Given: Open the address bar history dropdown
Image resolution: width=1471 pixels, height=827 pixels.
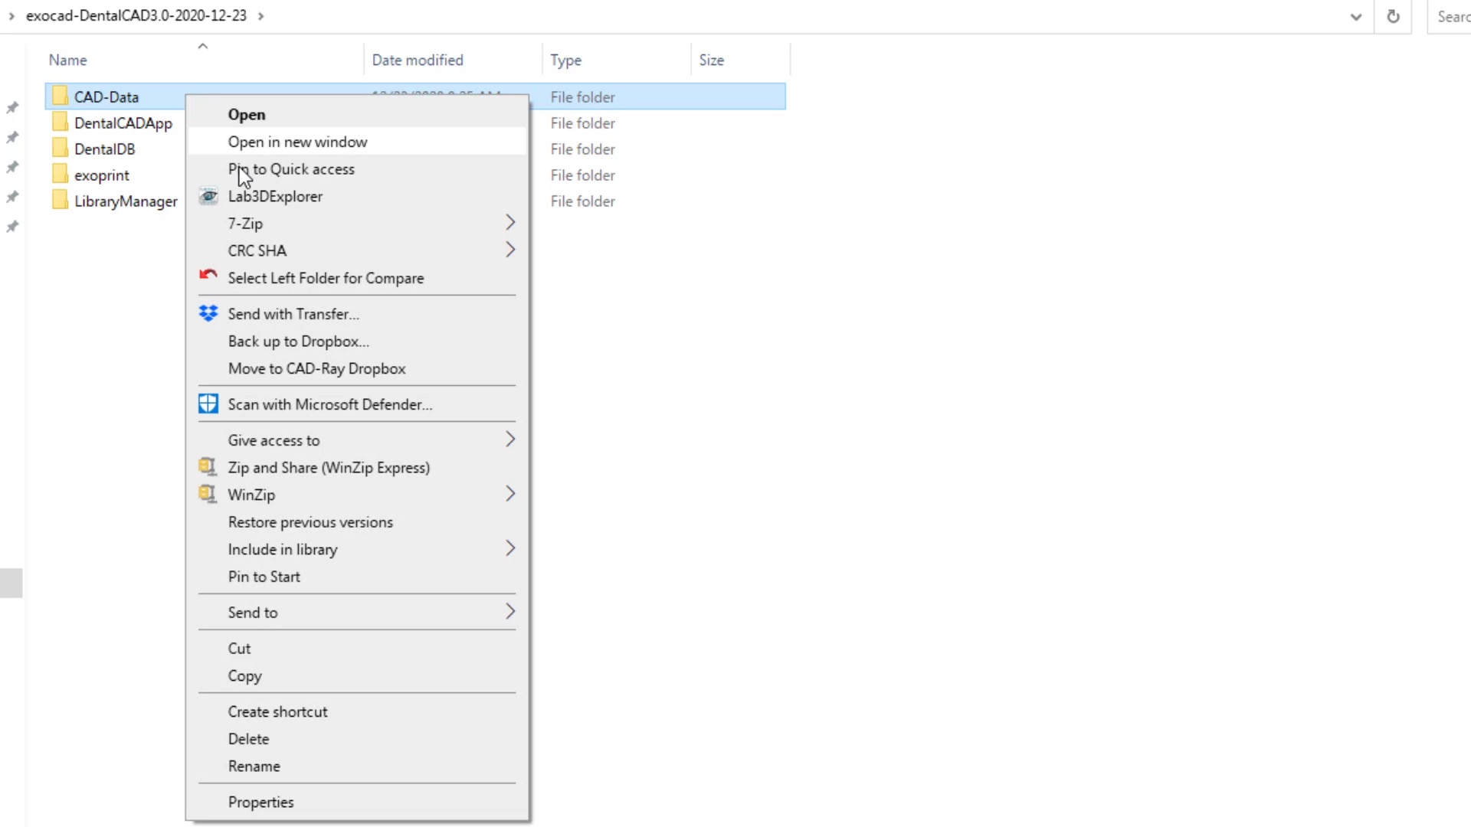Looking at the screenshot, I should click(x=1355, y=16).
